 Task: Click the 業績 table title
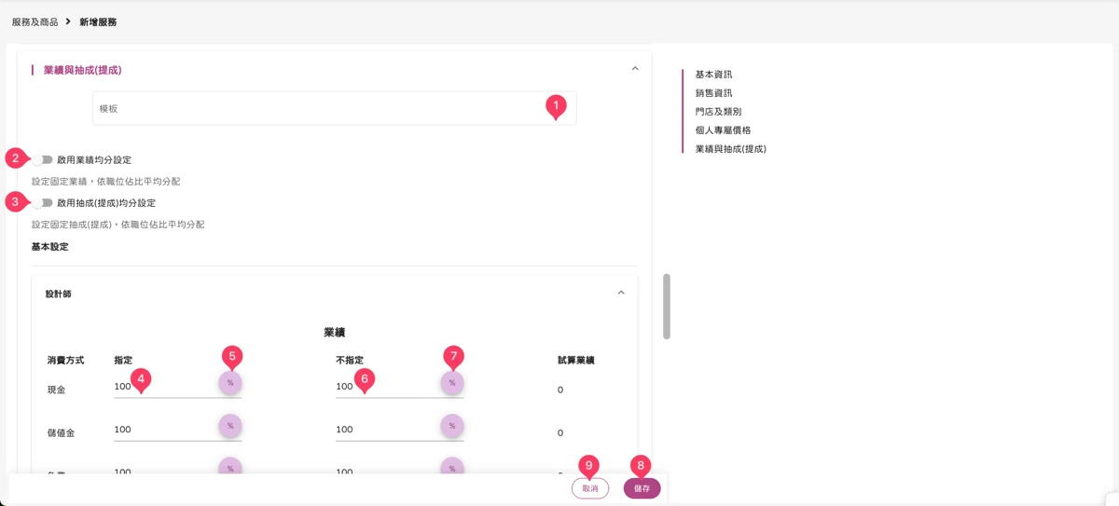pyautogui.click(x=335, y=332)
